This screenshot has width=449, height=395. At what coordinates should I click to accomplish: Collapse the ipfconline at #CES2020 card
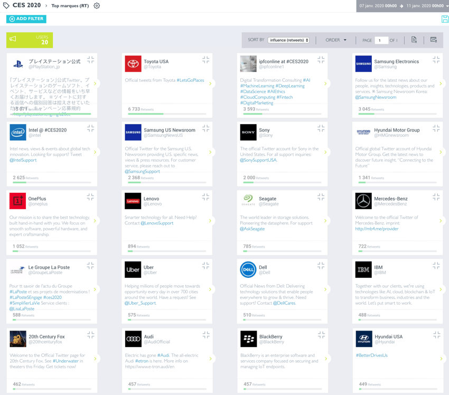tap(321, 60)
